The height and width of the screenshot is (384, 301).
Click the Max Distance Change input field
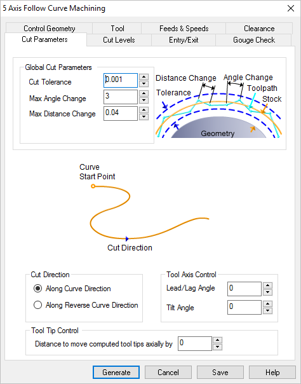(121, 113)
